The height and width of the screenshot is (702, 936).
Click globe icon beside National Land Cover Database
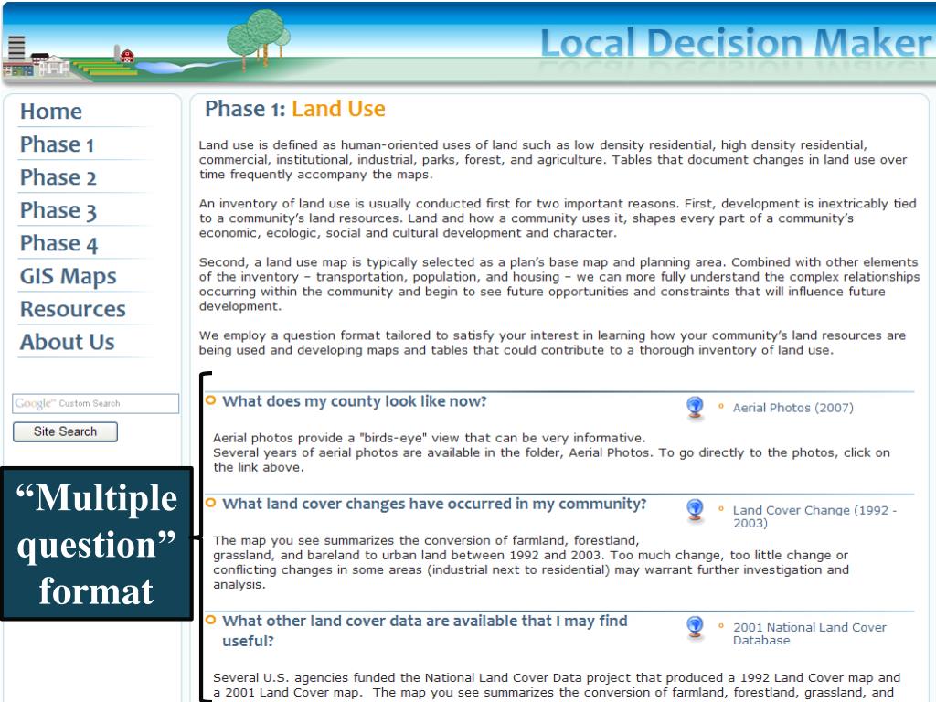tap(695, 627)
